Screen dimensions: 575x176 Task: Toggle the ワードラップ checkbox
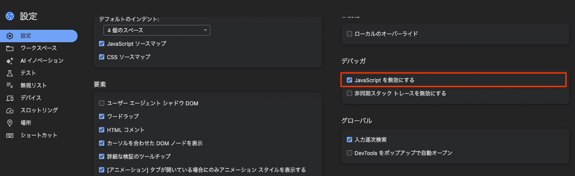(102, 116)
